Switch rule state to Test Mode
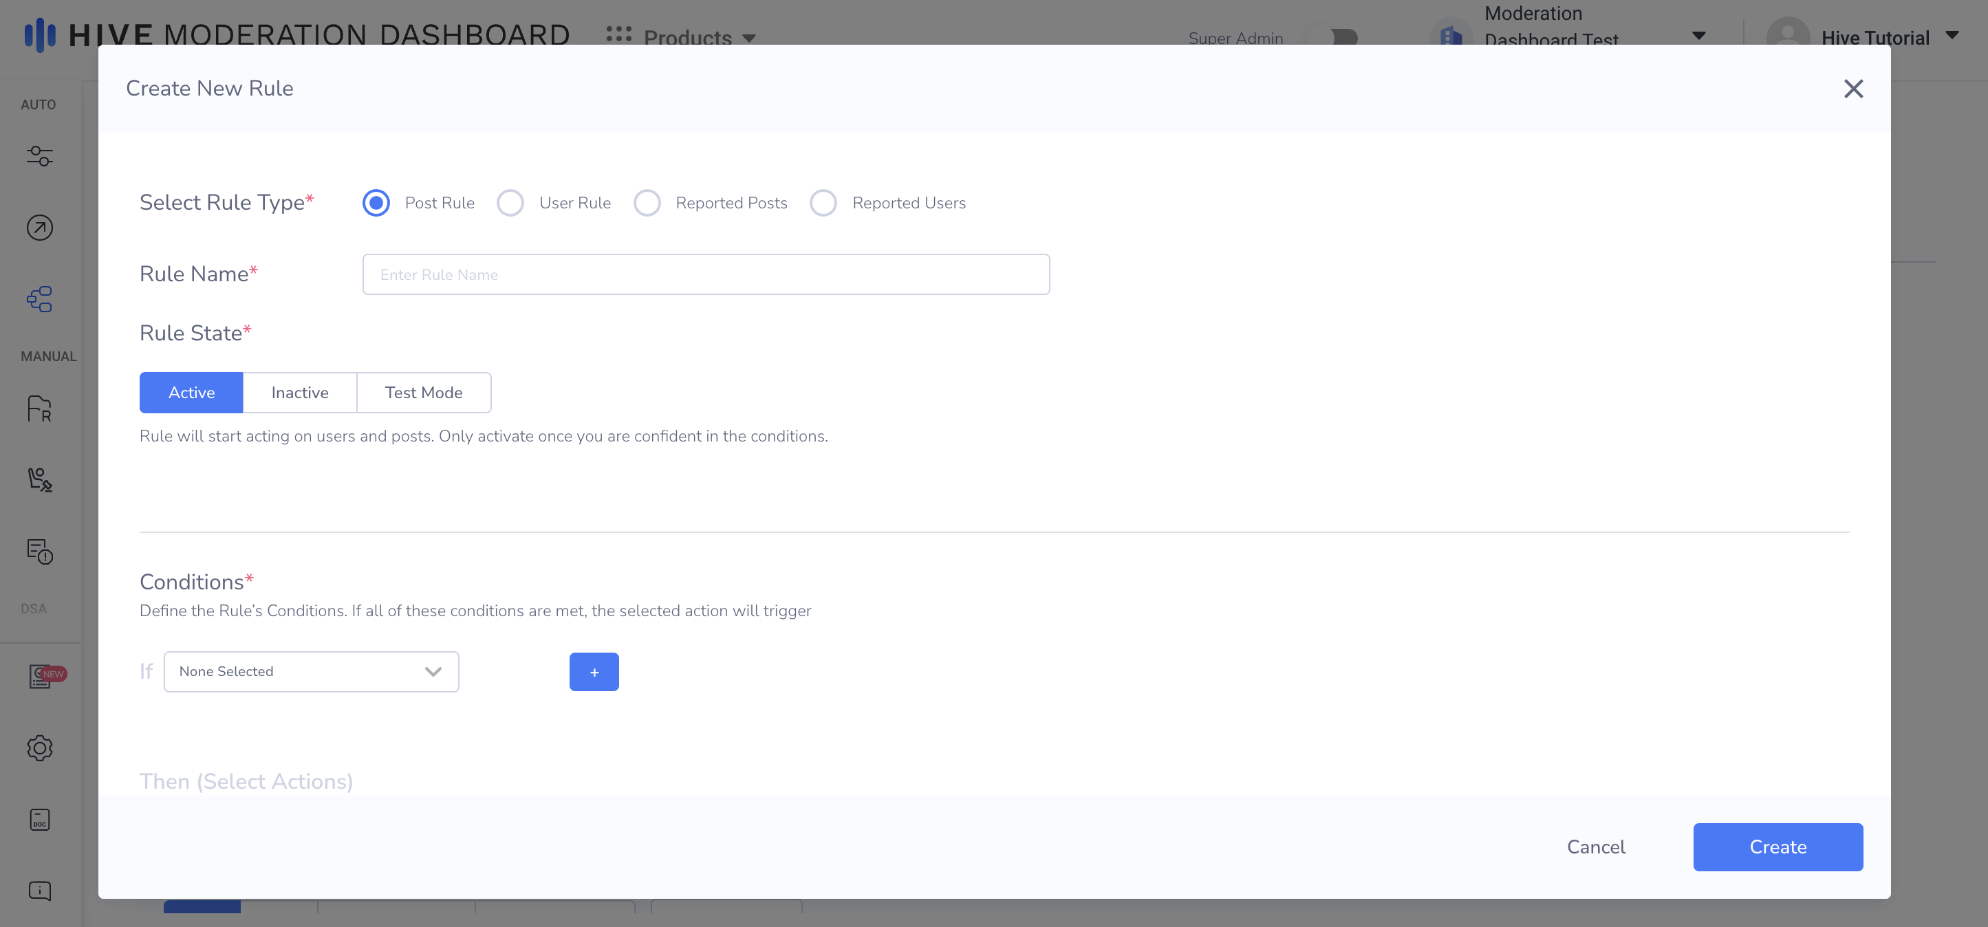Screen dimensions: 1988x927 [x=424, y=393]
